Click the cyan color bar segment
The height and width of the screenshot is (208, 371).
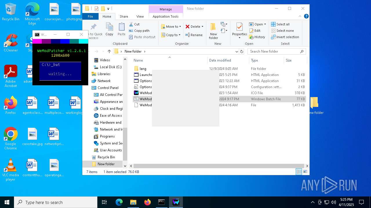pos(83,41)
